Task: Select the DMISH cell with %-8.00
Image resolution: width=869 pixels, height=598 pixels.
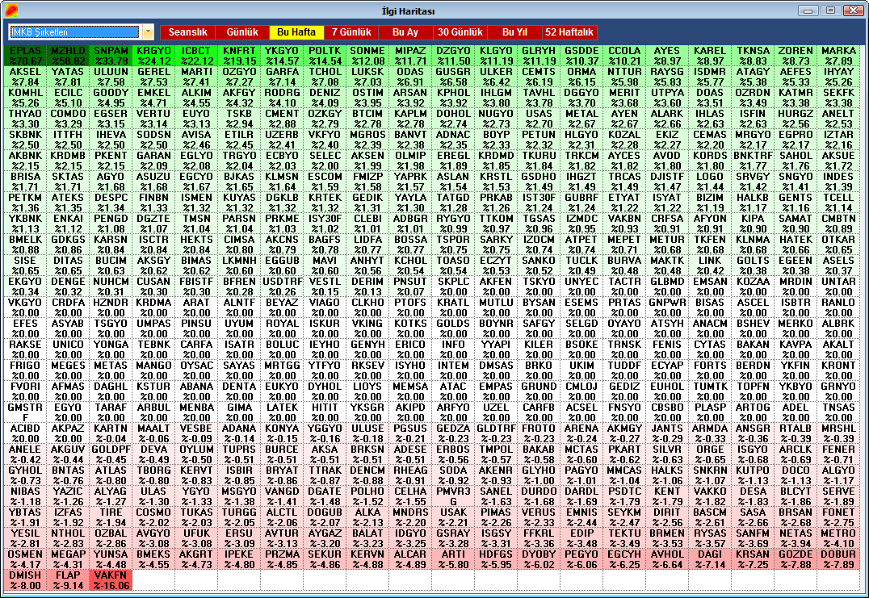Action: 26,581
